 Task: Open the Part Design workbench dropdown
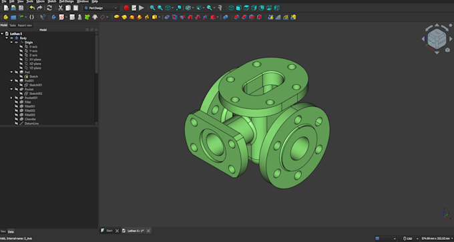(101, 8)
